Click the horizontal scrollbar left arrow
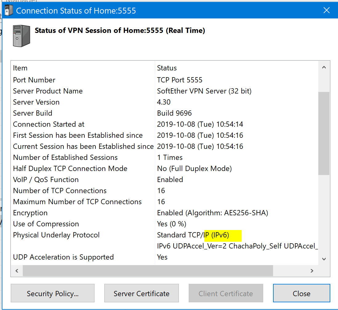This screenshot has width=338, height=310. (x=17, y=271)
